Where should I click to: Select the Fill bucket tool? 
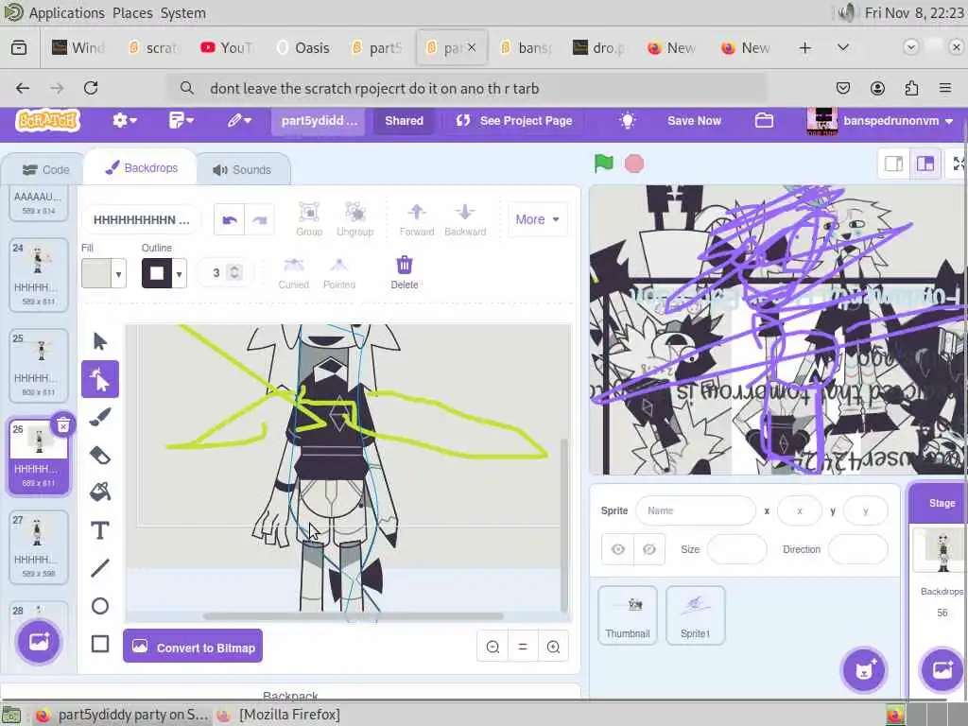100,492
